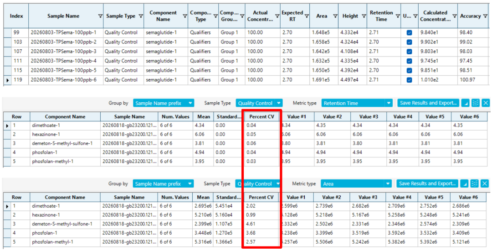Viewport: 492px width, 251px height.
Task: Click Mean header in Retention Time pane
Action: point(203,116)
